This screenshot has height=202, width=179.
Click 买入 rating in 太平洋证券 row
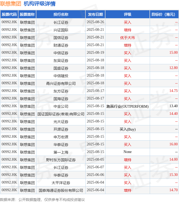(128, 183)
